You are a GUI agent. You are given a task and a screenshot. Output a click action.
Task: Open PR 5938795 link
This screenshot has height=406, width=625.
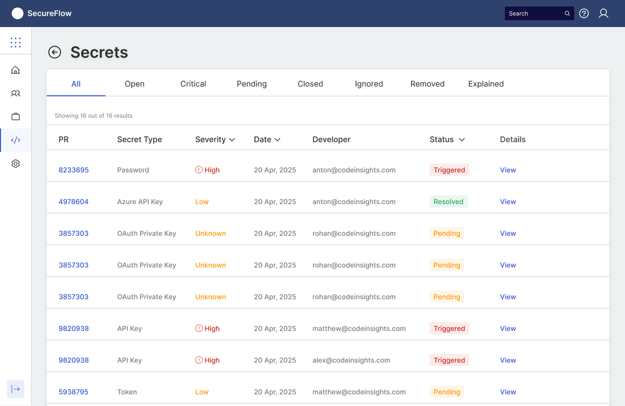[74, 392]
